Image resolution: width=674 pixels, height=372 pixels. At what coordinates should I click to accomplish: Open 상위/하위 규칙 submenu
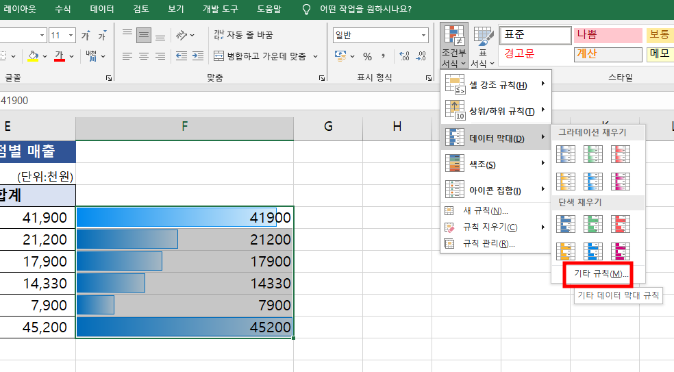point(496,111)
